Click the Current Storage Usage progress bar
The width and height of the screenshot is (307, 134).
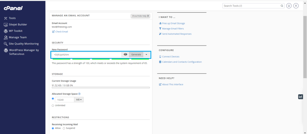tap(101, 88)
